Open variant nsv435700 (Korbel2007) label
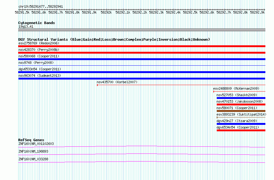Screen dimensions: 274x180 tap(117, 82)
